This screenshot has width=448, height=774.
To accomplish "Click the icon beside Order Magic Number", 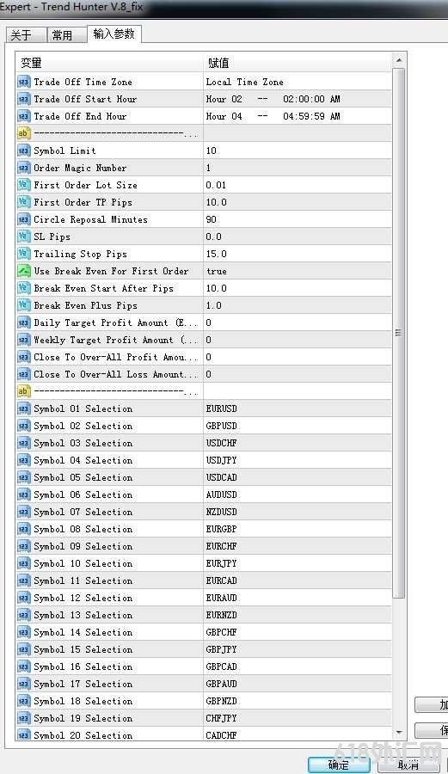I will point(24,168).
